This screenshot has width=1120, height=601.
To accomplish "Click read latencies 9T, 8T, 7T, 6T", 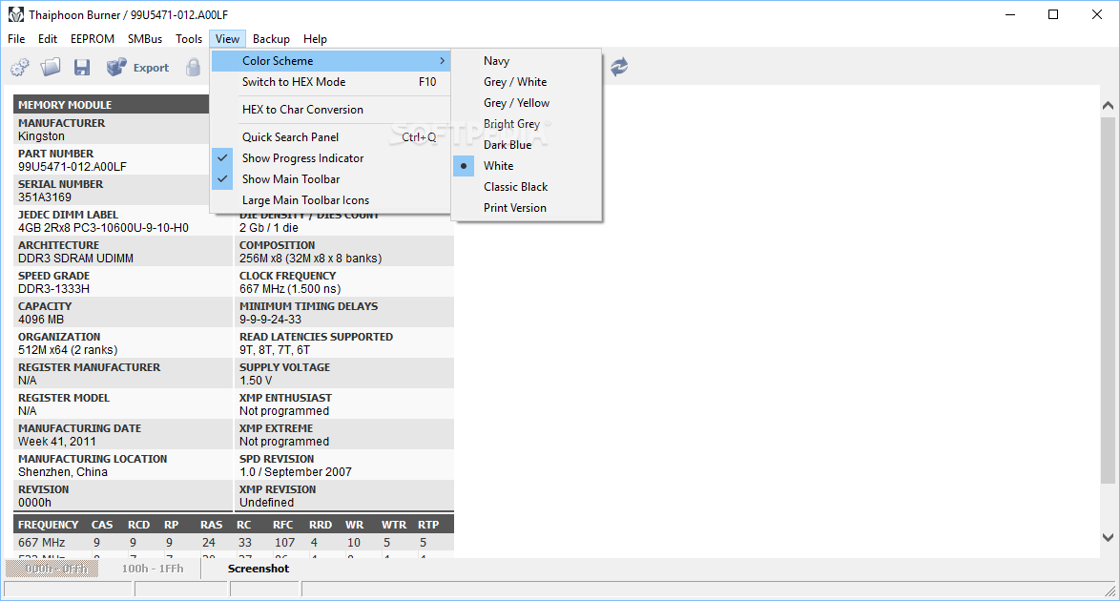I will pyautogui.click(x=275, y=350).
